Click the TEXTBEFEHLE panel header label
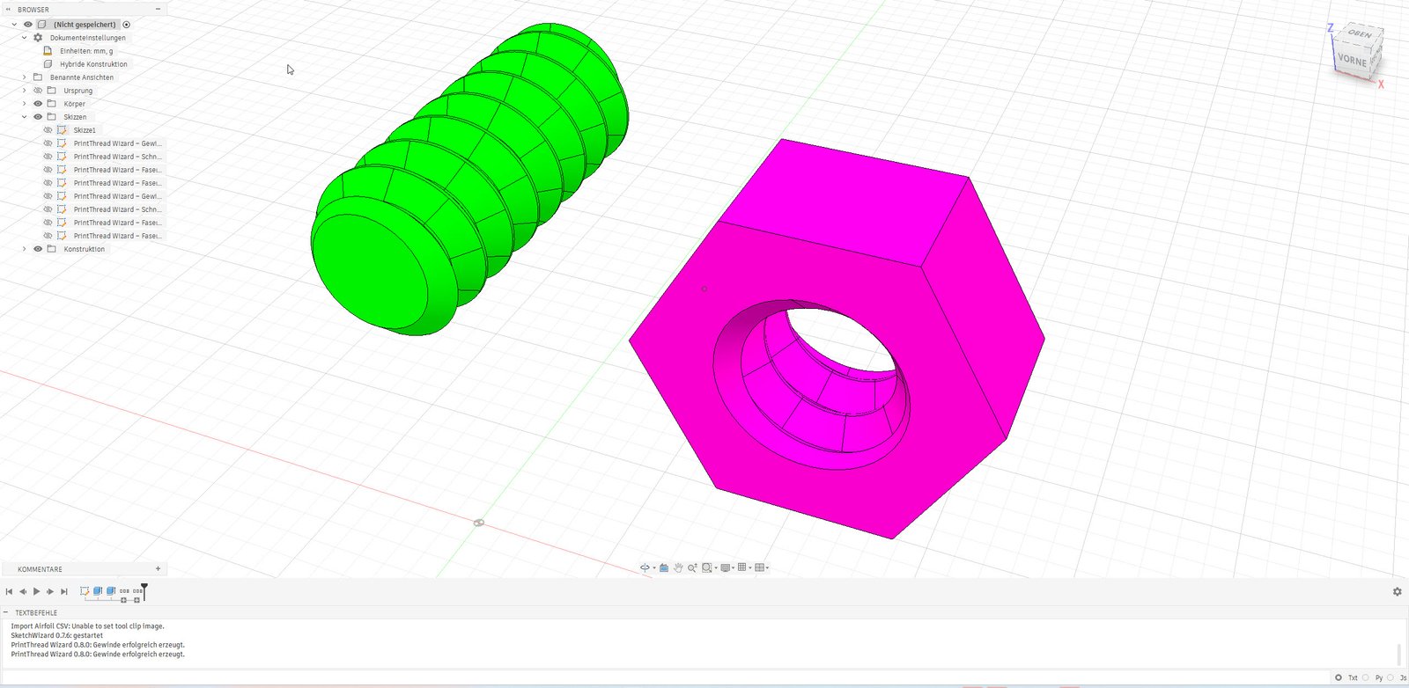 click(x=36, y=612)
